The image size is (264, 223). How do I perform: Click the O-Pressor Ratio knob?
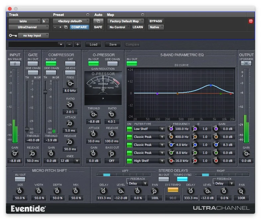(x=111, y=114)
